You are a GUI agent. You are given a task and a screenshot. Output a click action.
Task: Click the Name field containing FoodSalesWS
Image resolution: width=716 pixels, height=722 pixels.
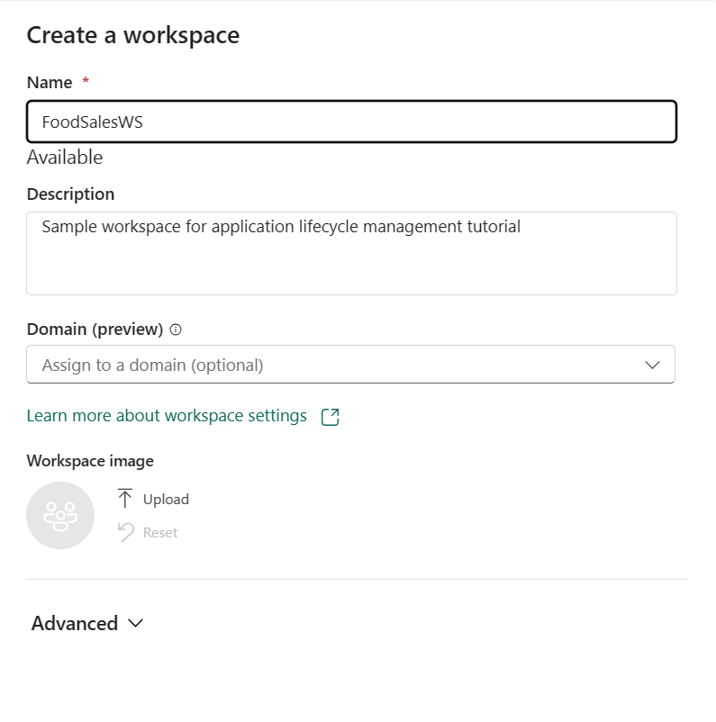point(351,121)
